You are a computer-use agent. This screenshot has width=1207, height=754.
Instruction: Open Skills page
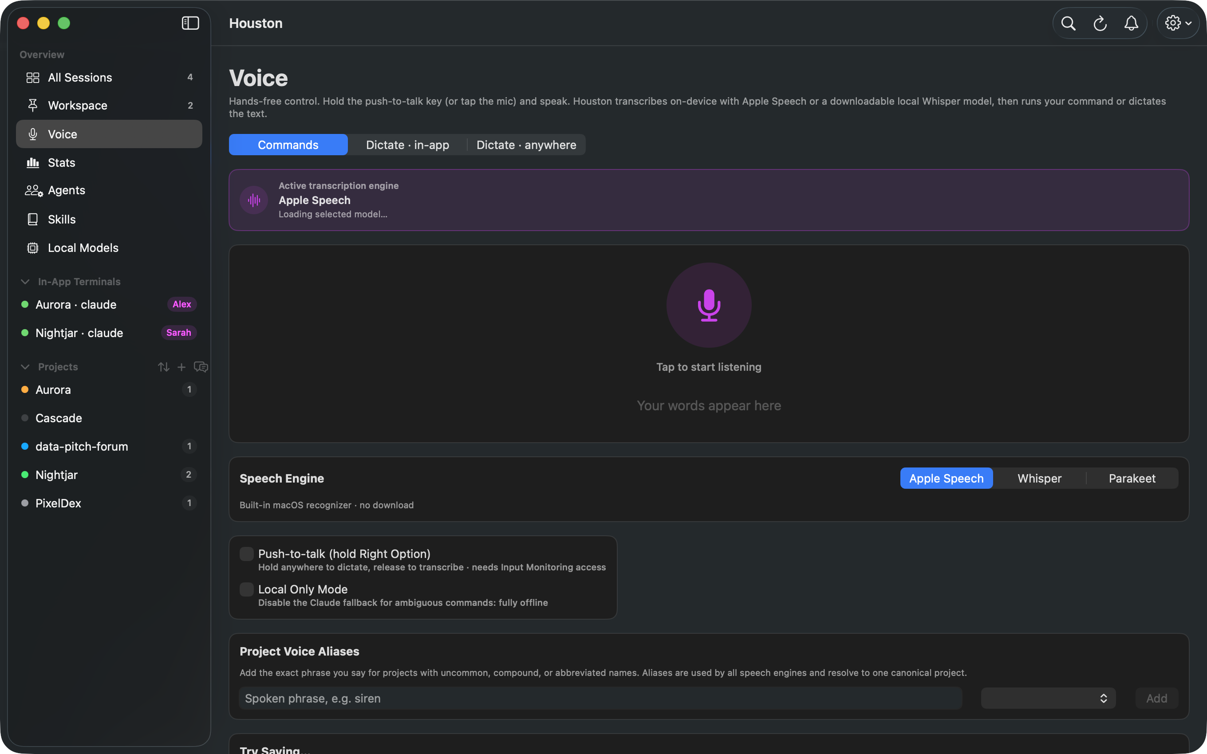tap(109, 220)
